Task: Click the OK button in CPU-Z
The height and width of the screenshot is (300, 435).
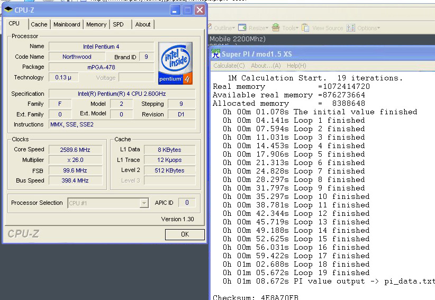Action: click(x=185, y=234)
